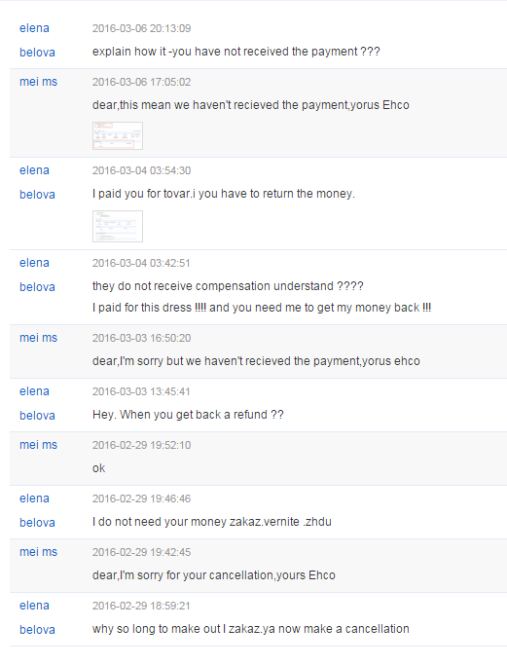
Task: Click elena name on 19:46:46 message
Action: (34, 498)
